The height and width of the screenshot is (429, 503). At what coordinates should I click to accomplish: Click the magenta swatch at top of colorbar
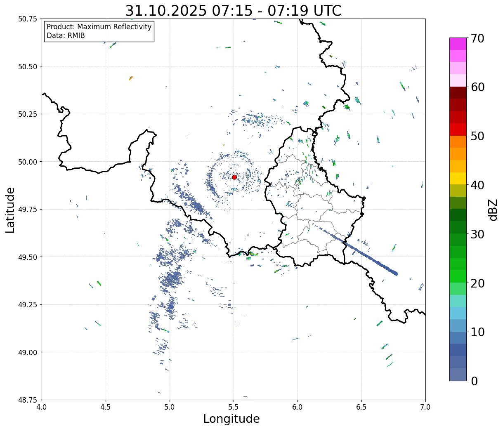(458, 44)
